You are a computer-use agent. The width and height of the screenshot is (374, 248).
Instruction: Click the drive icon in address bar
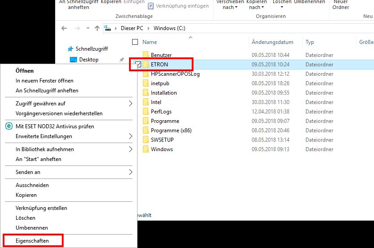tap(107, 28)
